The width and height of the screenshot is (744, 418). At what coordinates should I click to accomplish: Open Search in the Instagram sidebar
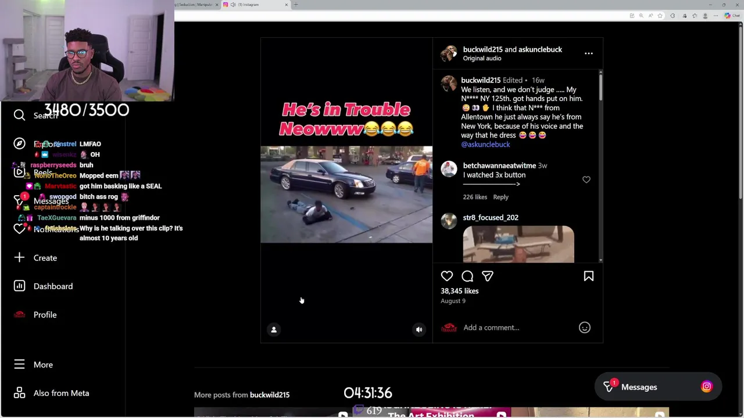point(36,116)
